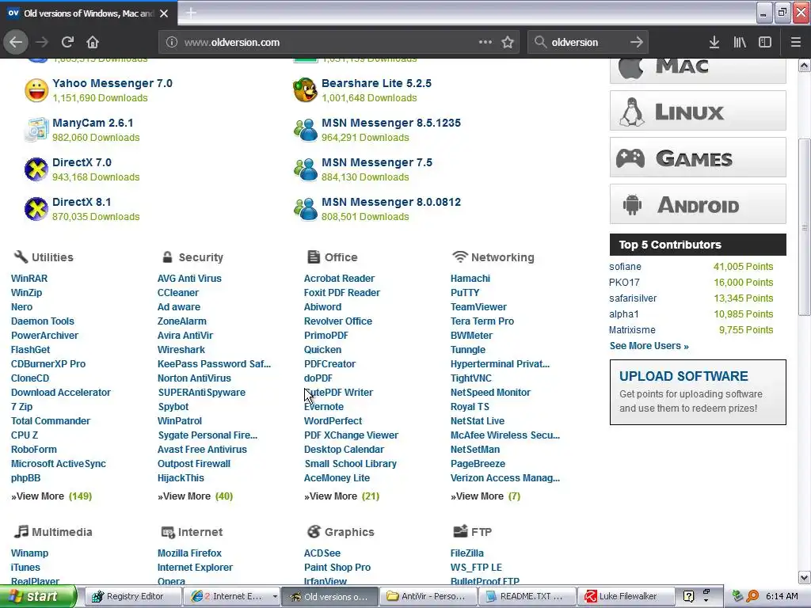Open contributor PKO17 profile
The height and width of the screenshot is (608, 811).
coord(624,283)
